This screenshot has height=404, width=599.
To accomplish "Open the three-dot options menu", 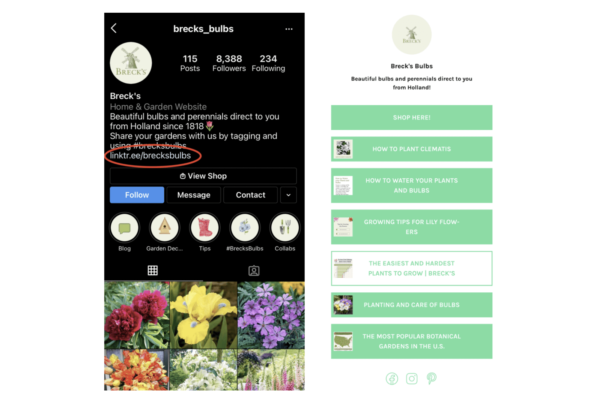I will 289,29.
